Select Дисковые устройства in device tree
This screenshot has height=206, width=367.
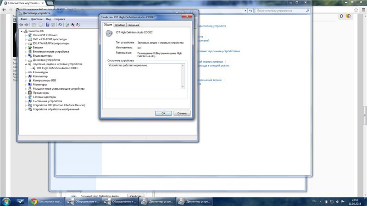point(46,60)
